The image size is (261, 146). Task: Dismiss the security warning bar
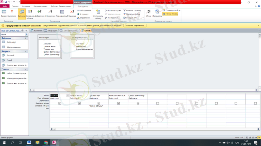258,26
